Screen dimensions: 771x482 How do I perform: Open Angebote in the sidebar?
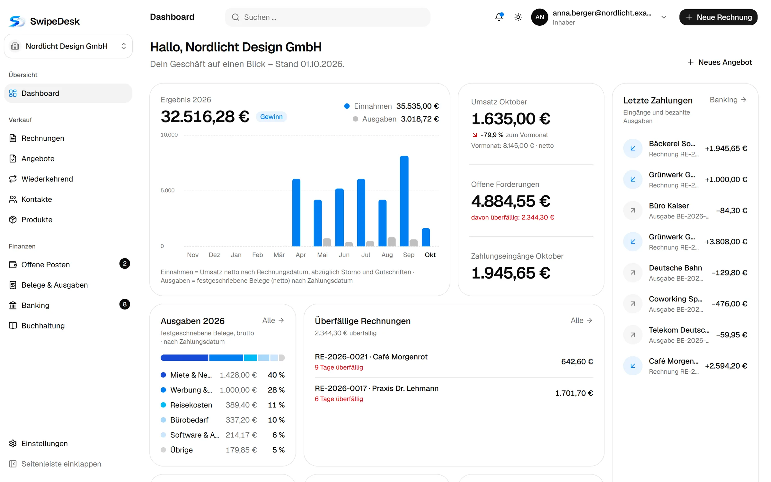point(68,158)
